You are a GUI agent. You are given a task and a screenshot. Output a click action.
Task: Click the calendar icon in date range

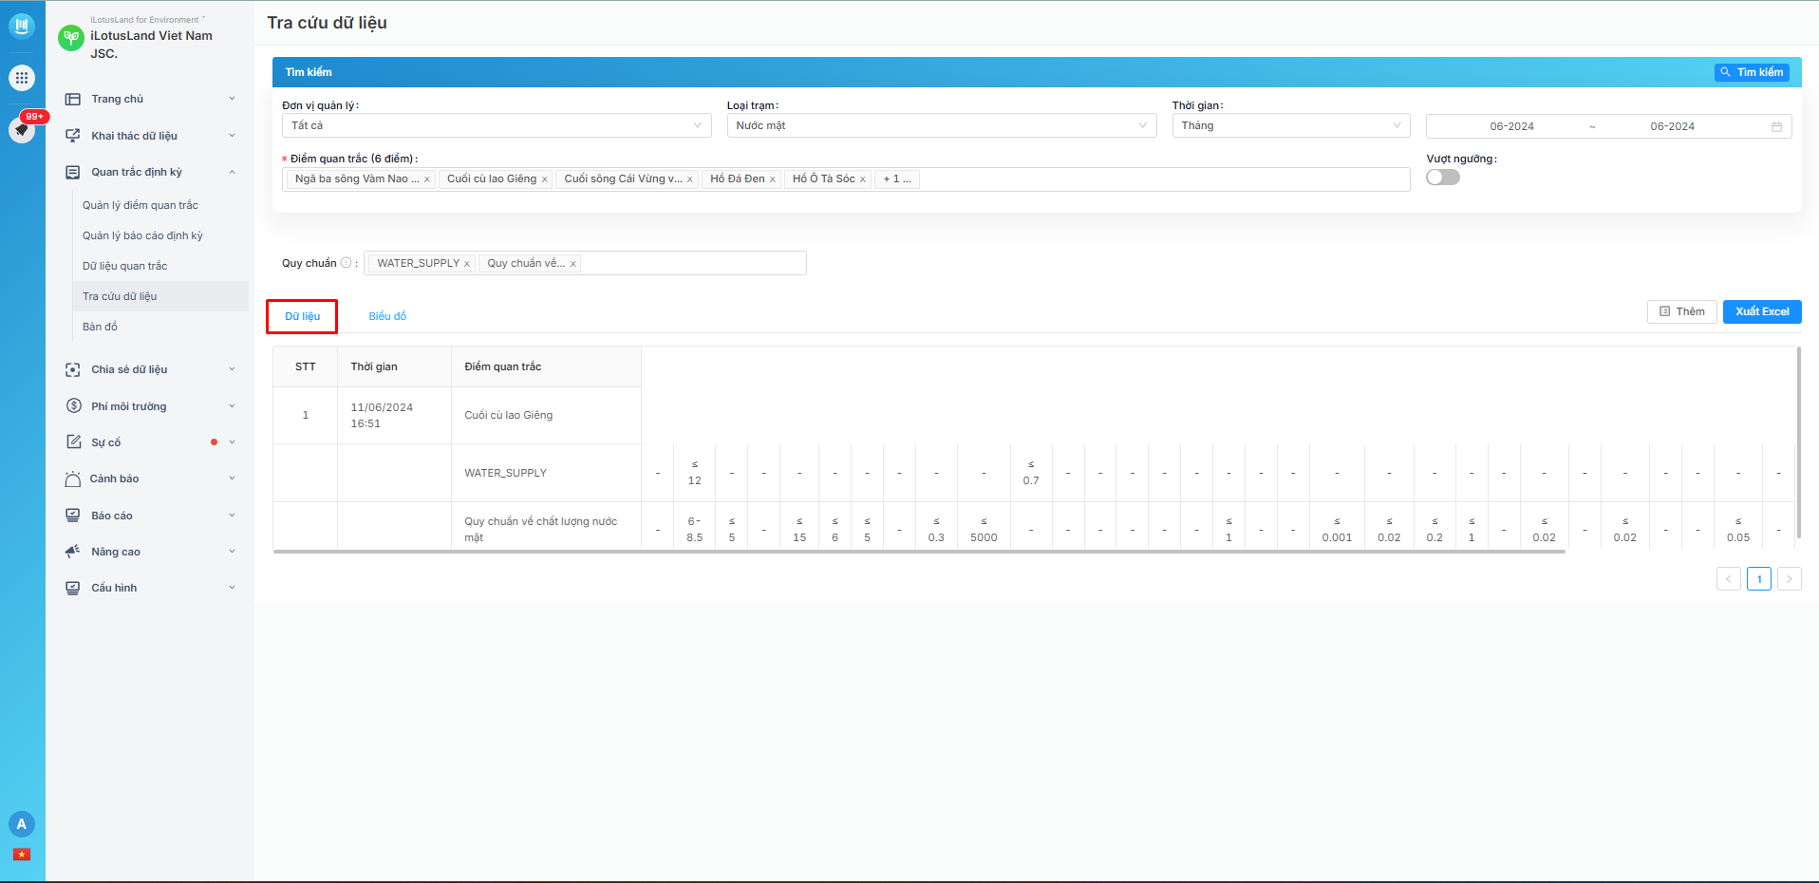pos(1776,126)
